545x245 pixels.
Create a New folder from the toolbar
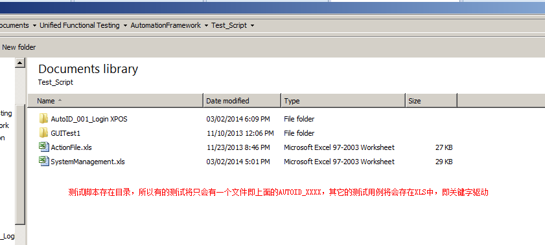coord(19,47)
